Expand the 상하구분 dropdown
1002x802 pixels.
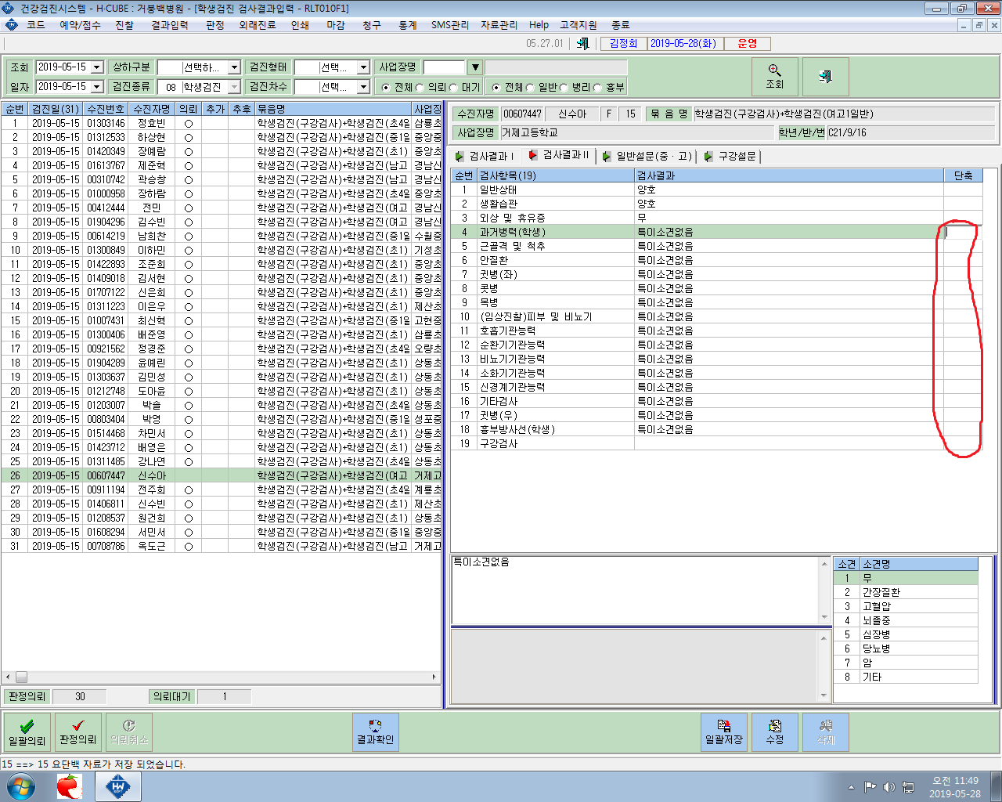point(234,67)
